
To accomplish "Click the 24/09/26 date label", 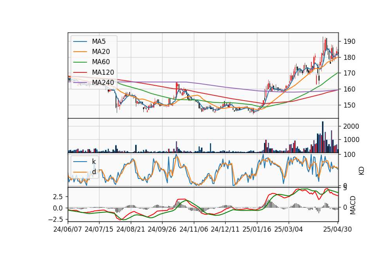I will pos(162,229).
